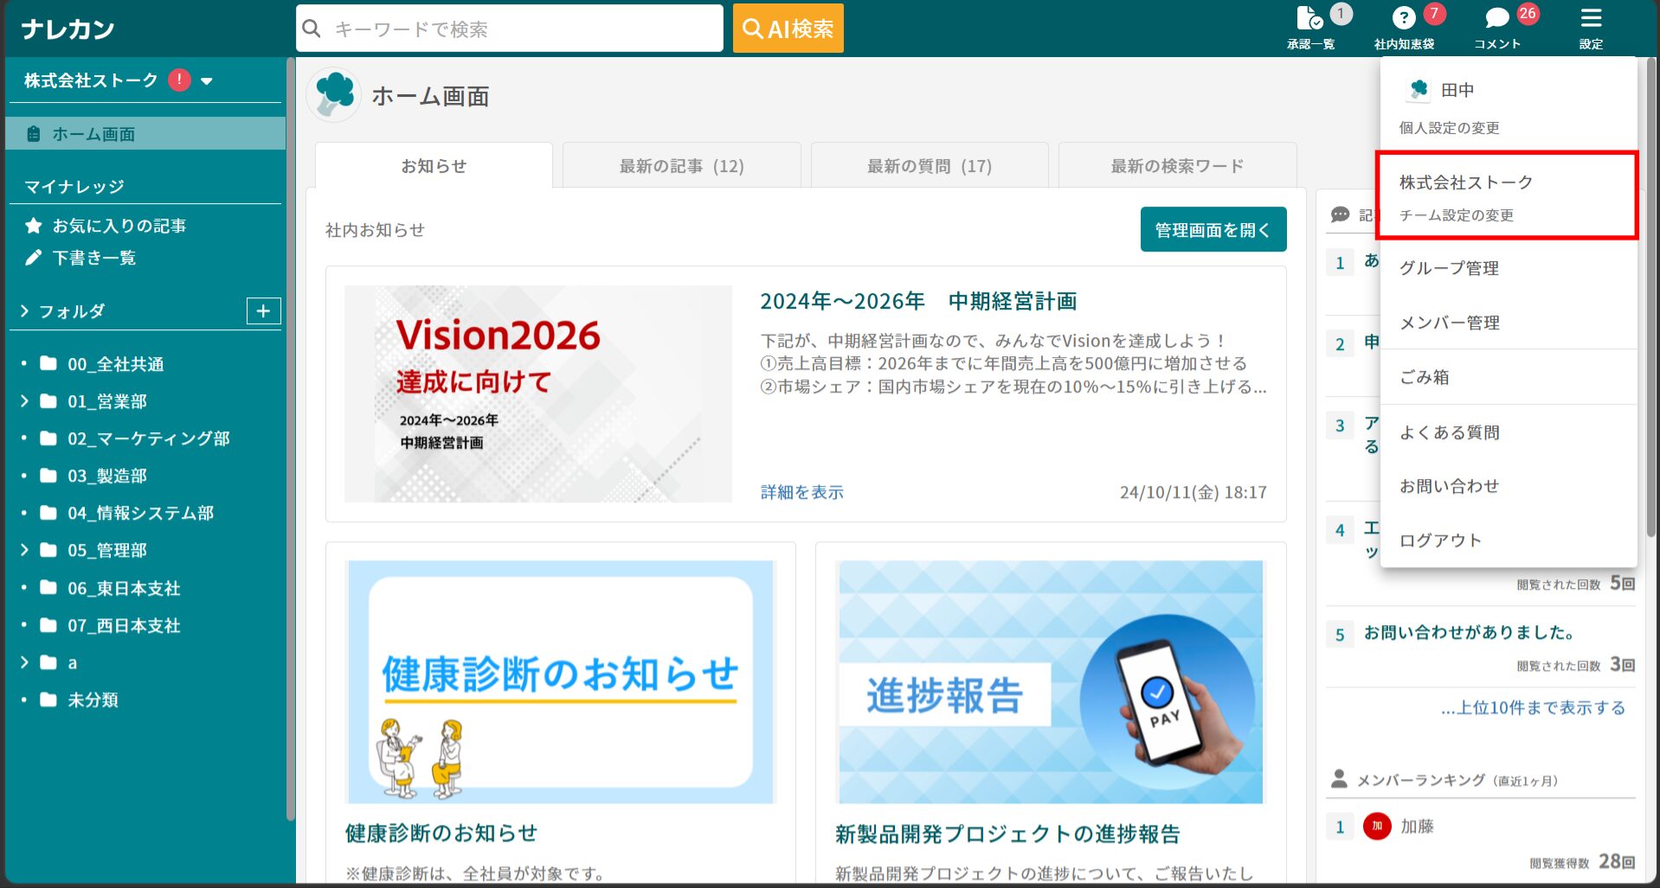
Task: Expand the フォルダ section chevron
Action: [24, 311]
